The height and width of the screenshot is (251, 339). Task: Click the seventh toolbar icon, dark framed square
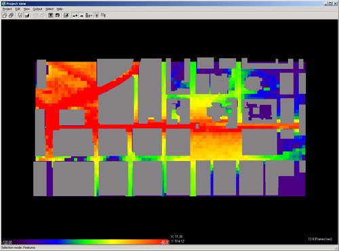pyautogui.click(x=51, y=16)
